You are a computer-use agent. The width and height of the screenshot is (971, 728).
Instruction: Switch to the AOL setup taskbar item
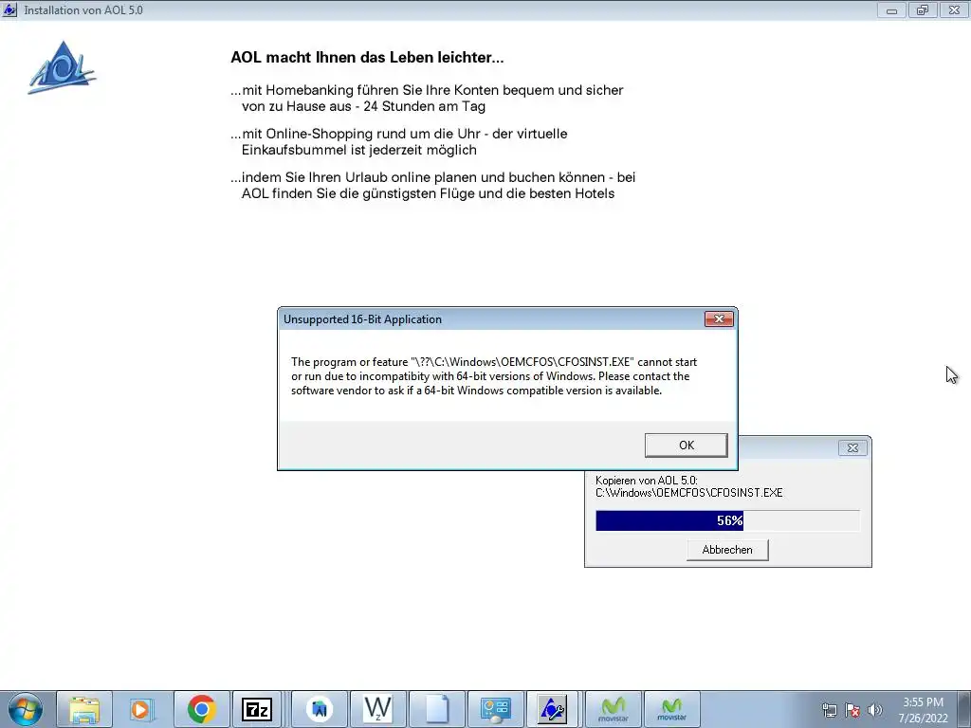(552, 709)
